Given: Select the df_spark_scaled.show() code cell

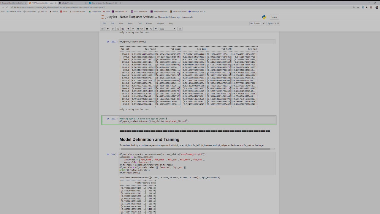Looking at the screenshot, I should click(x=197, y=42).
